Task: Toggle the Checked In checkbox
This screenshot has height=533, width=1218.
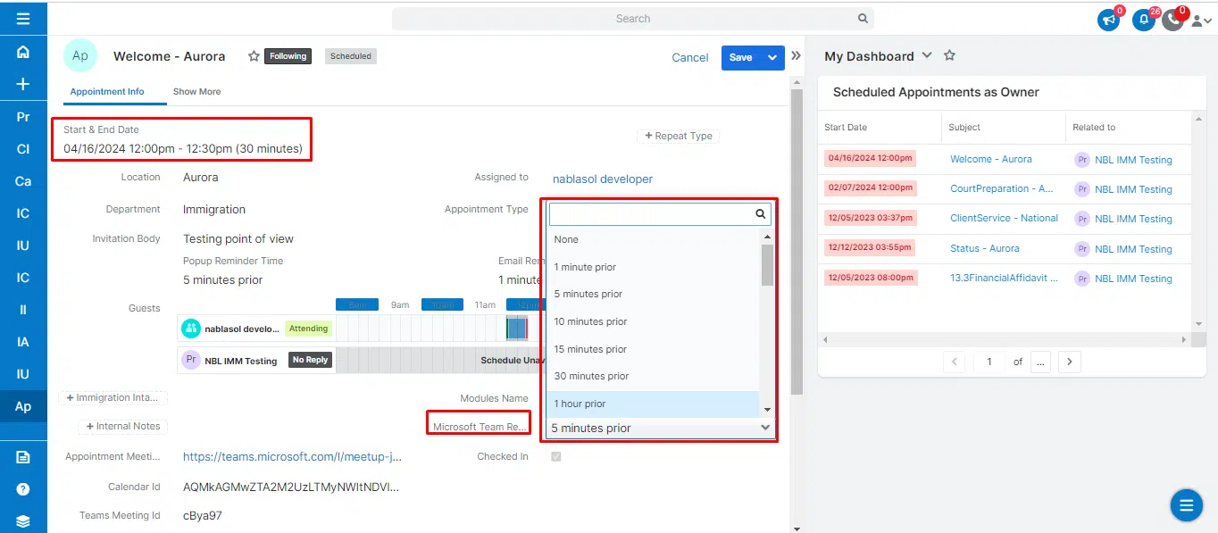Action: pos(556,457)
